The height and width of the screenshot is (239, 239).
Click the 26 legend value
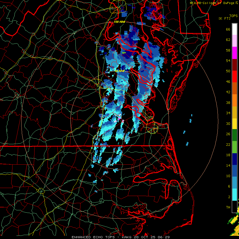228,134
